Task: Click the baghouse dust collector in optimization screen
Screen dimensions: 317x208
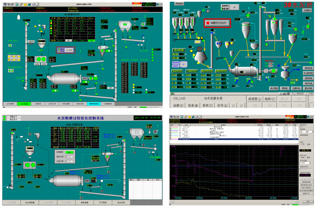Action: tap(137, 133)
